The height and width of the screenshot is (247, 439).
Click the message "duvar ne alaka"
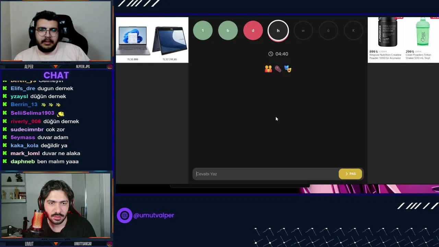click(61, 153)
